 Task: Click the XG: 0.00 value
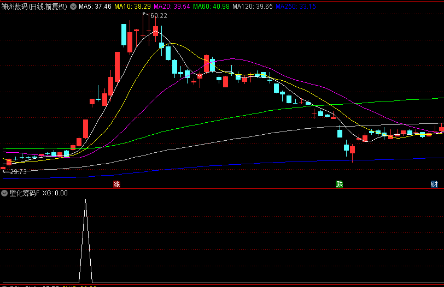tap(55, 193)
